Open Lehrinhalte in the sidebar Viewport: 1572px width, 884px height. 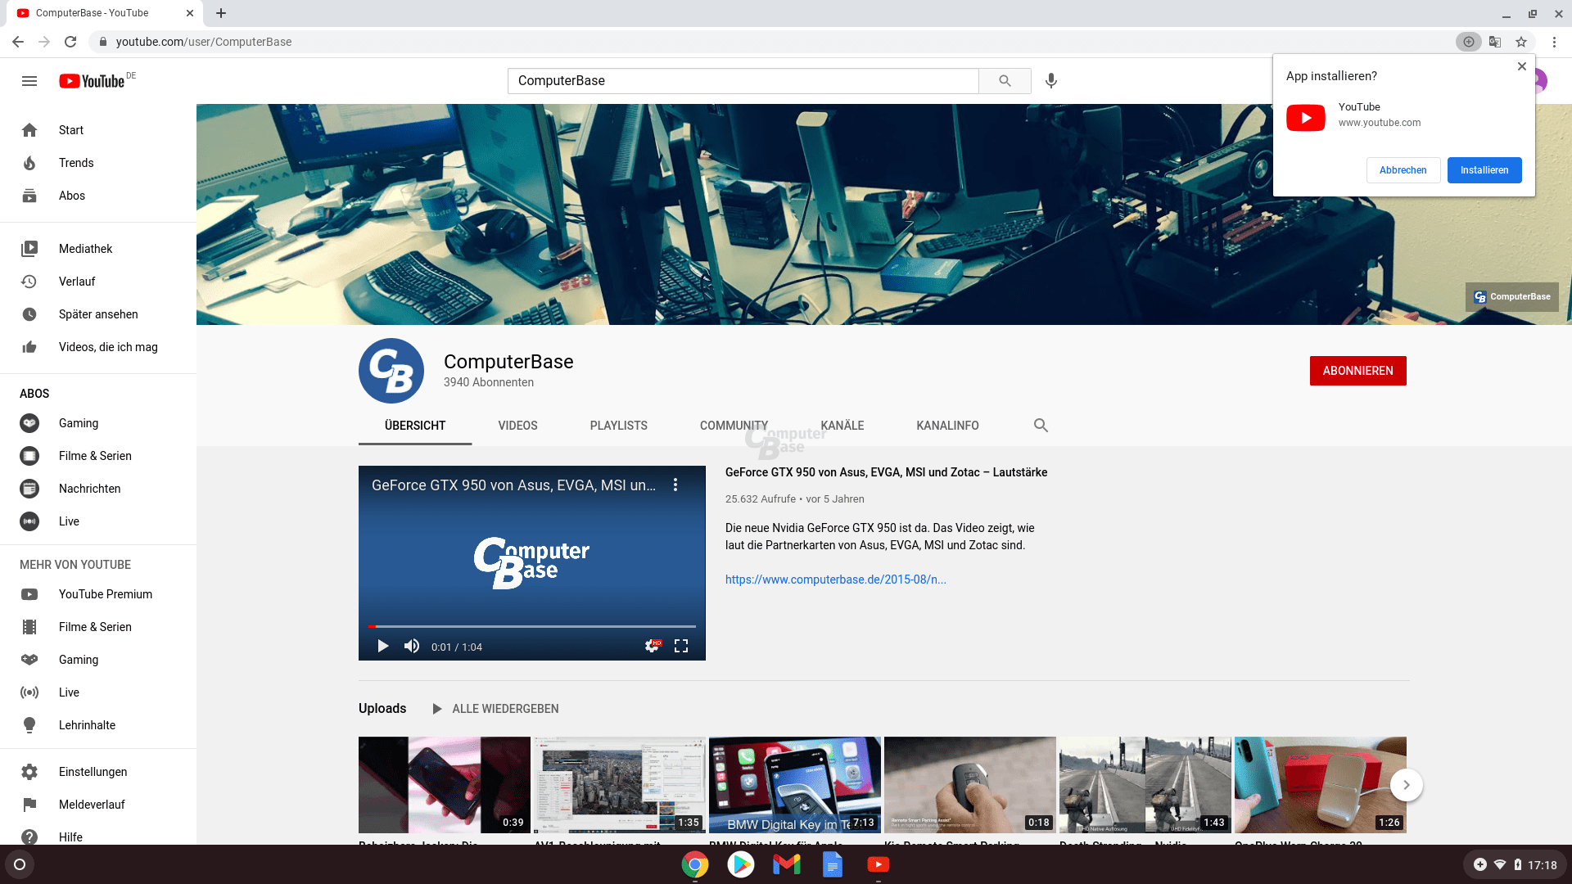pyautogui.click(x=98, y=725)
